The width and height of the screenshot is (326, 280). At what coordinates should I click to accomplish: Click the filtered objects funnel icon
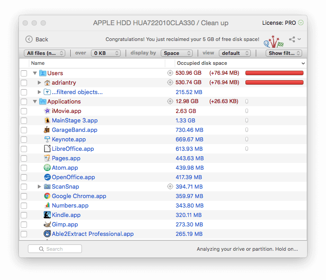click(47, 92)
